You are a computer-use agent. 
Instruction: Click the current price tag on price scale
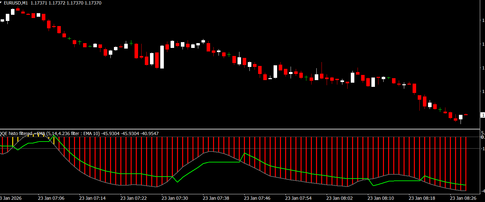click(x=482, y=115)
